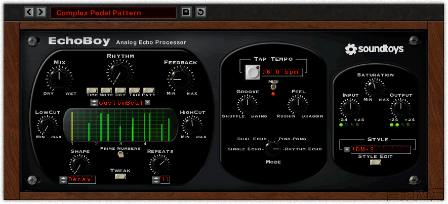Click the Input level LED meter
The width and height of the screenshot is (448, 204).
pyautogui.click(x=351, y=125)
